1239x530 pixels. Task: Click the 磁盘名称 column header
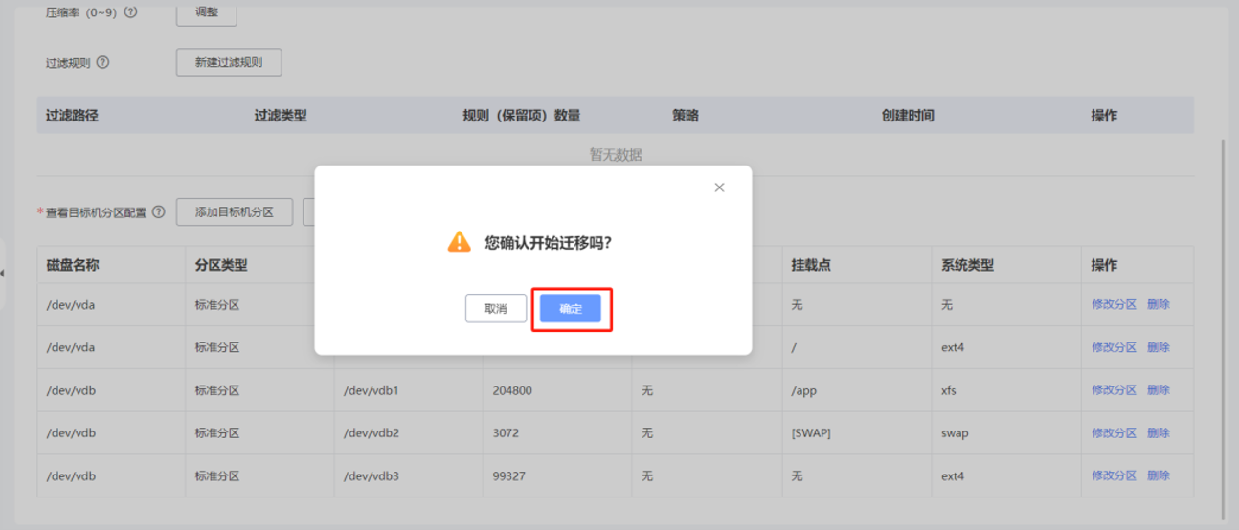click(x=73, y=265)
